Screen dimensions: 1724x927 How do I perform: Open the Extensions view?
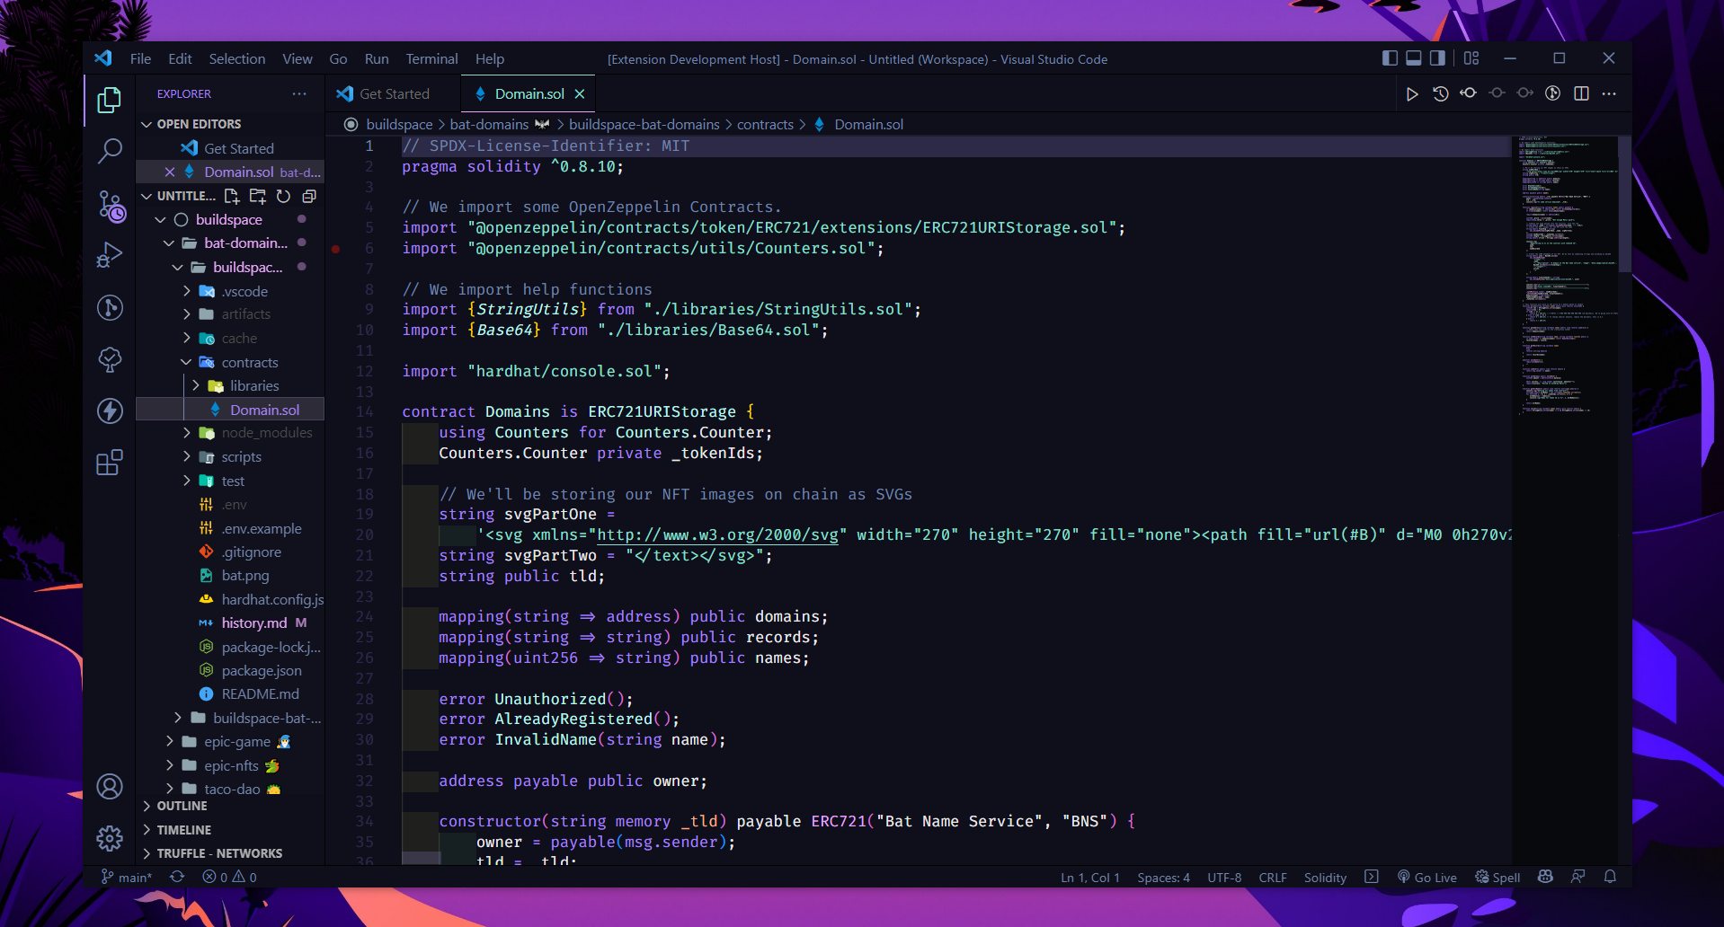[x=110, y=463]
